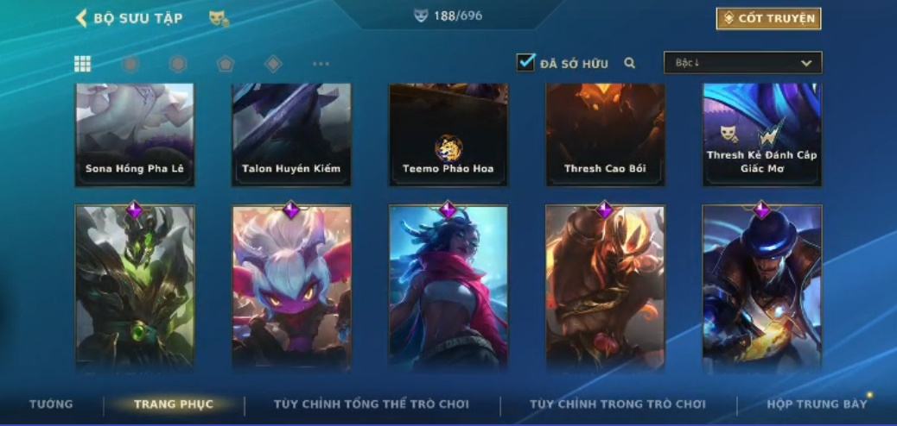Open the Hộp Trưng Bày tab
897x426 pixels.
point(817,404)
